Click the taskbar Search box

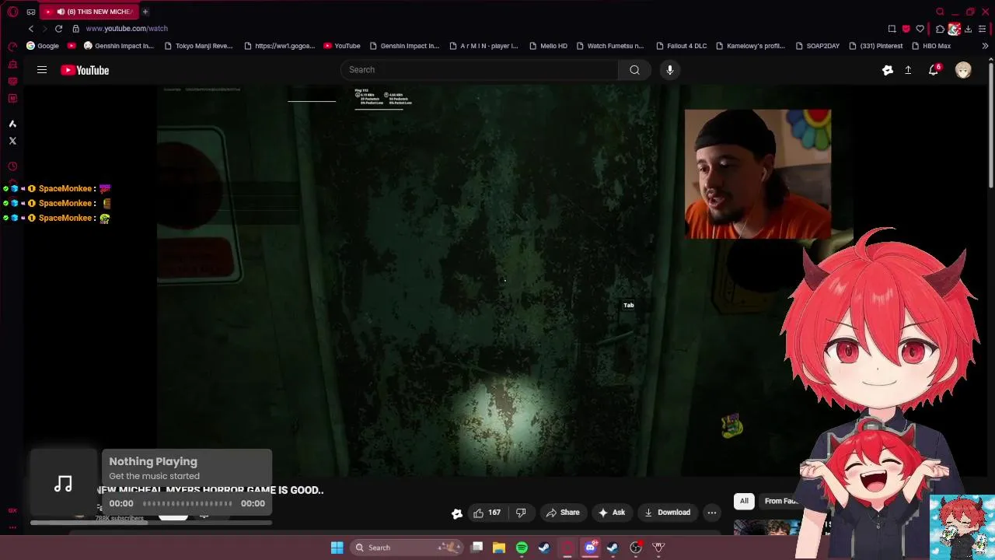pos(407,548)
